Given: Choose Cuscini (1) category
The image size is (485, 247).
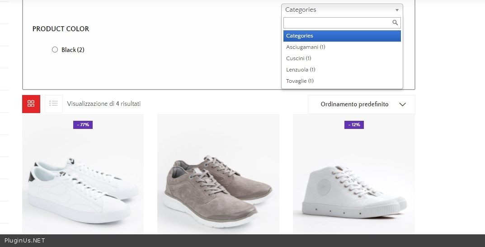Looking at the screenshot, I should pos(298,58).
